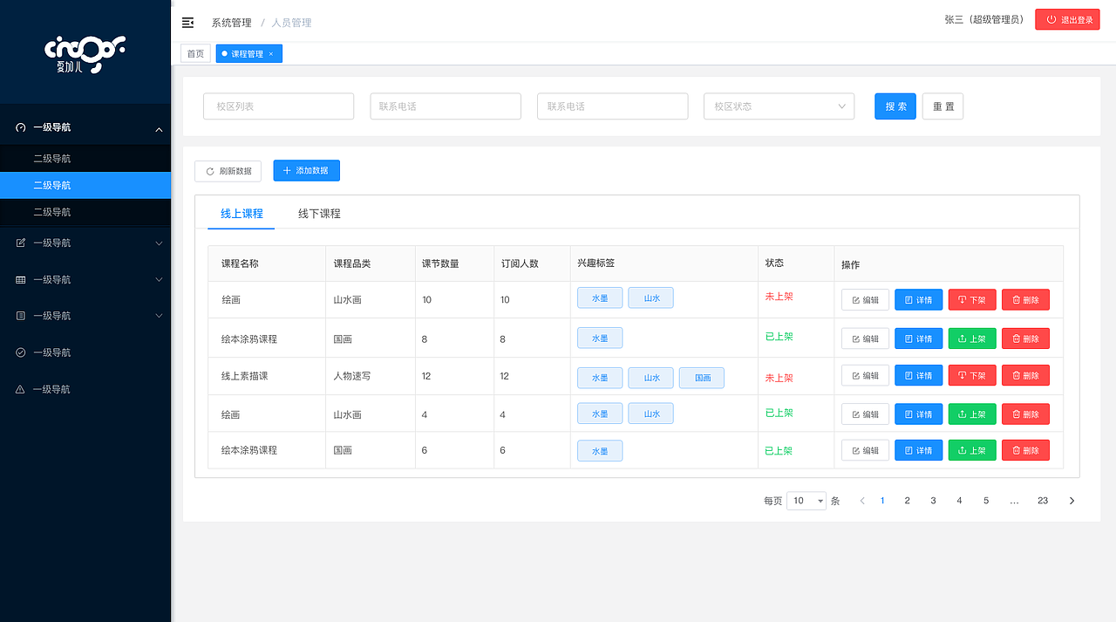The width and height of the screenshot is (1116, 622).
Task: Delete the 绘画 row with 10 lessons
Action: [1025, 300]
